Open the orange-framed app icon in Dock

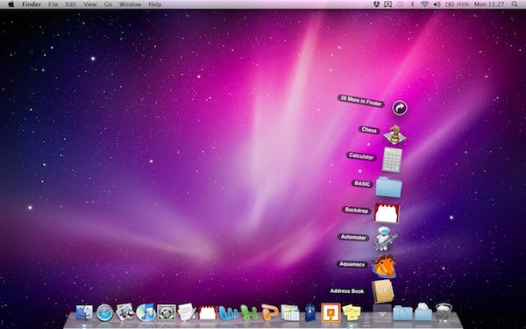331,312
